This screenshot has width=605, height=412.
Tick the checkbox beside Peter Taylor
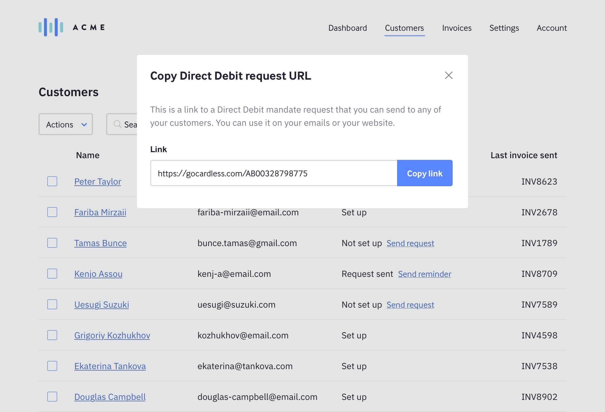click(52, 181)
